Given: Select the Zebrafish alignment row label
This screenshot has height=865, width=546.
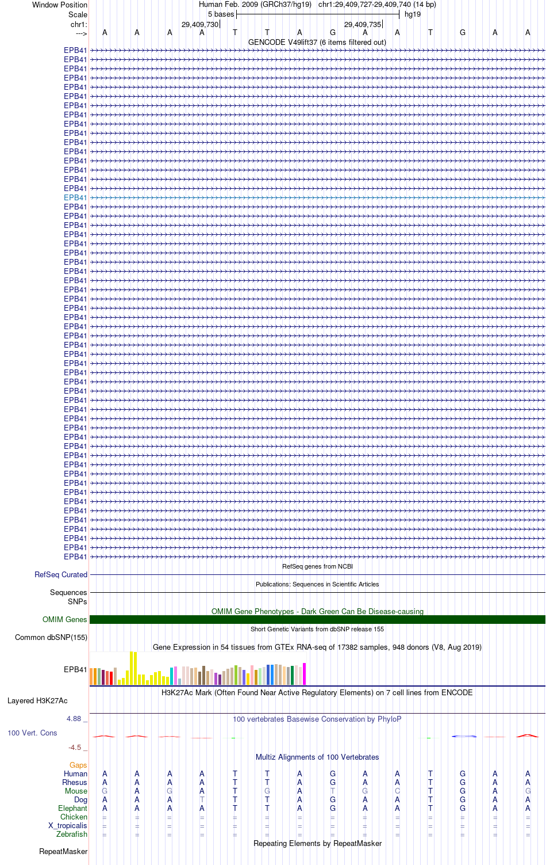Looking at the screenshot, I should tap(72, 834).
